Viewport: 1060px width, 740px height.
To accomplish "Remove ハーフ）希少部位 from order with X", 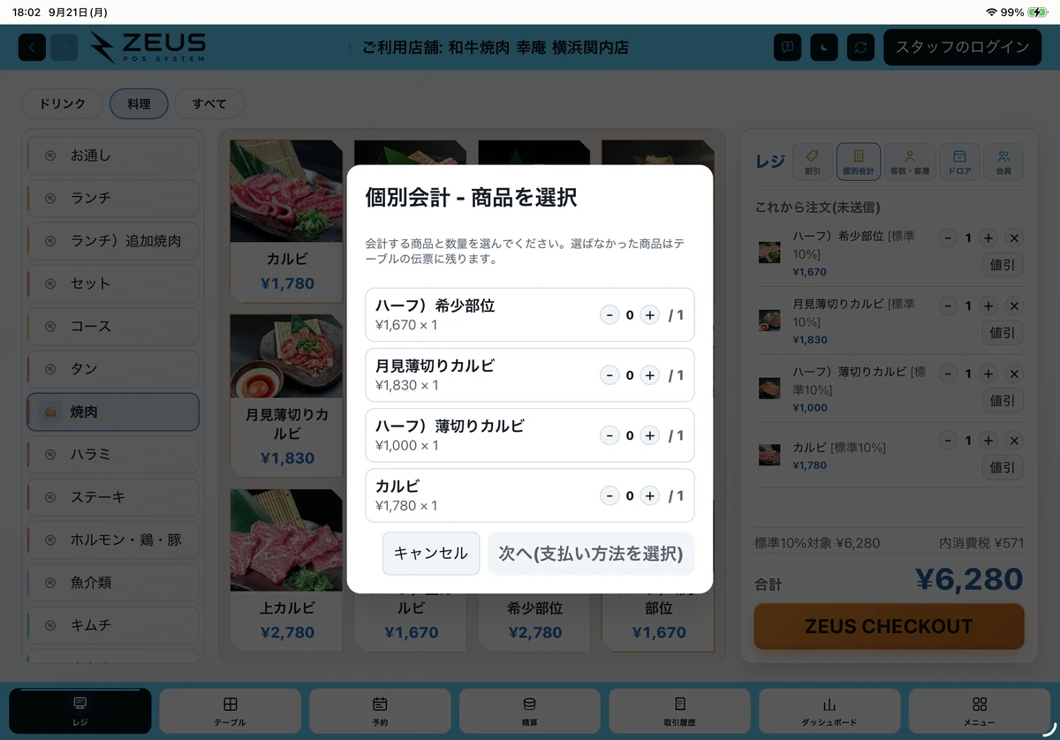I will 1014,238.
